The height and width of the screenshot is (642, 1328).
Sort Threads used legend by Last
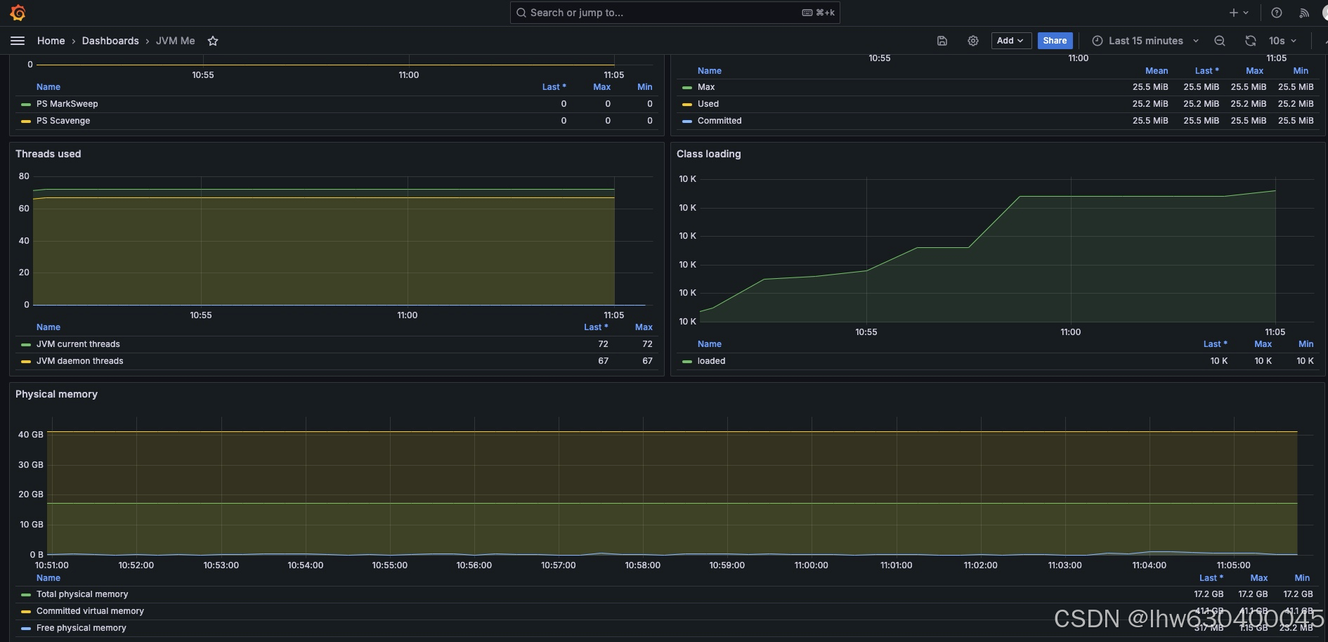pos(596,327)
